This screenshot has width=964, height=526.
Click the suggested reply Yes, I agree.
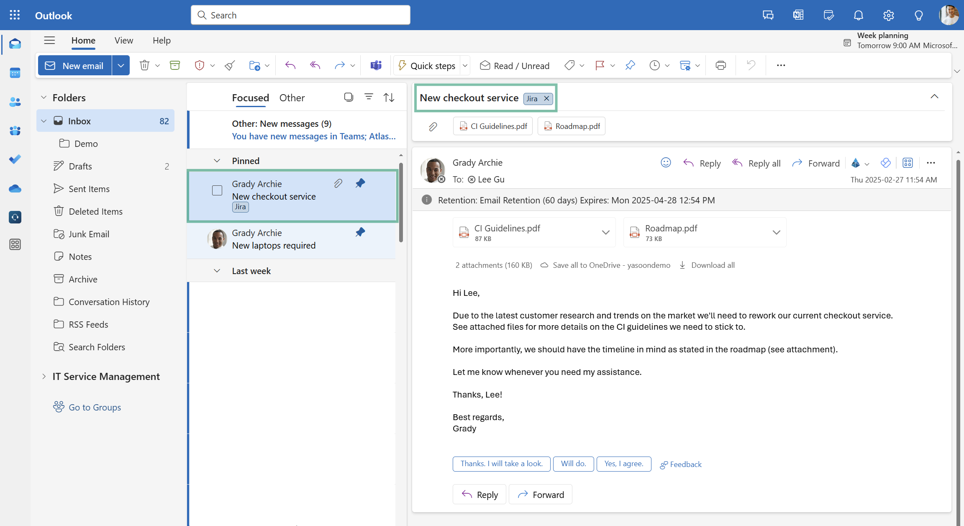pos(624,464)
